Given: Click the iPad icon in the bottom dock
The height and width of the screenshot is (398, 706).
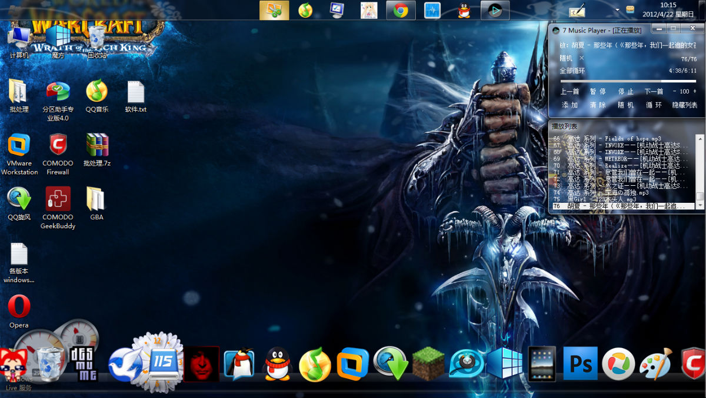Looking at the screenshot, I should [542, 363].
